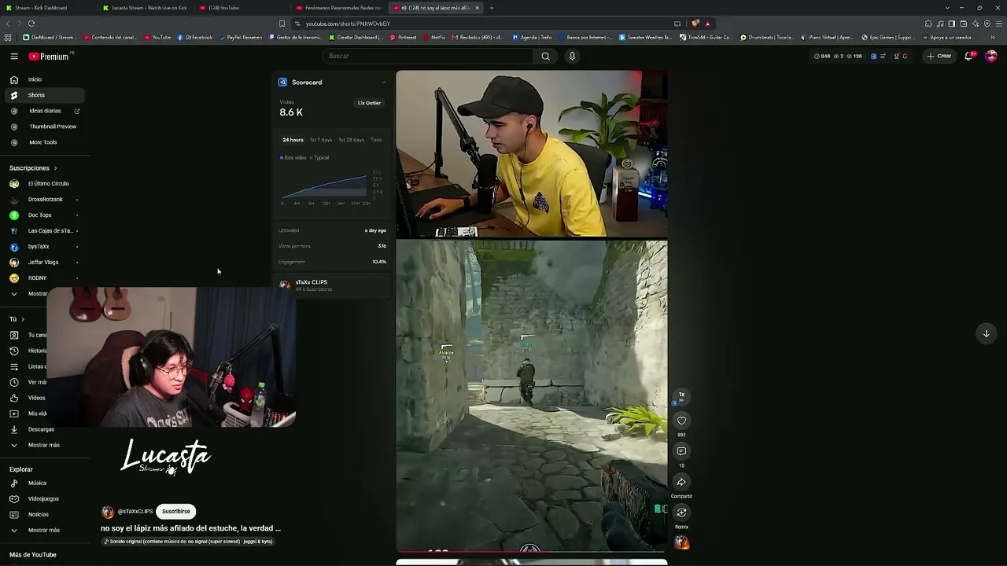Open the sTaXx CLIPS channel avatar in Scorecard
The width and height of the screenshot is (1007, 566).
click(285, 285)
